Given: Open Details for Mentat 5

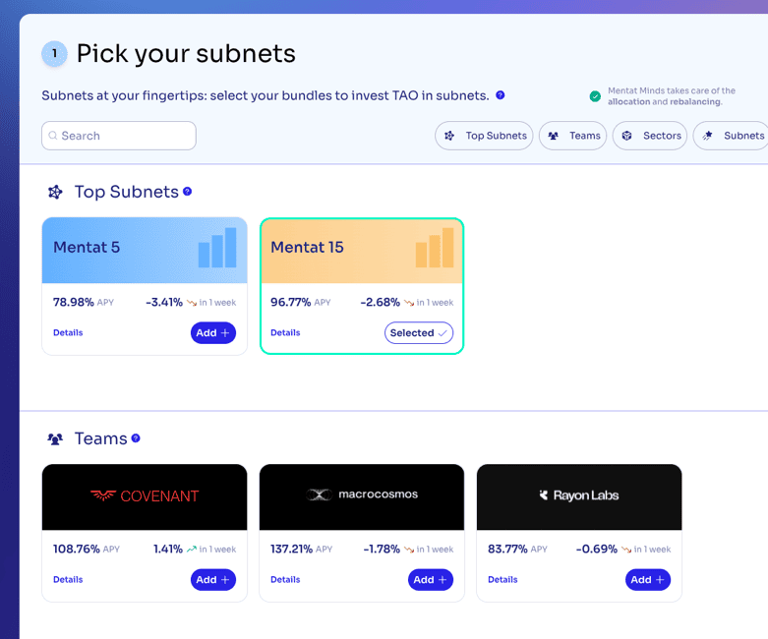Looking at the screenshot, I should coord(68,333).
